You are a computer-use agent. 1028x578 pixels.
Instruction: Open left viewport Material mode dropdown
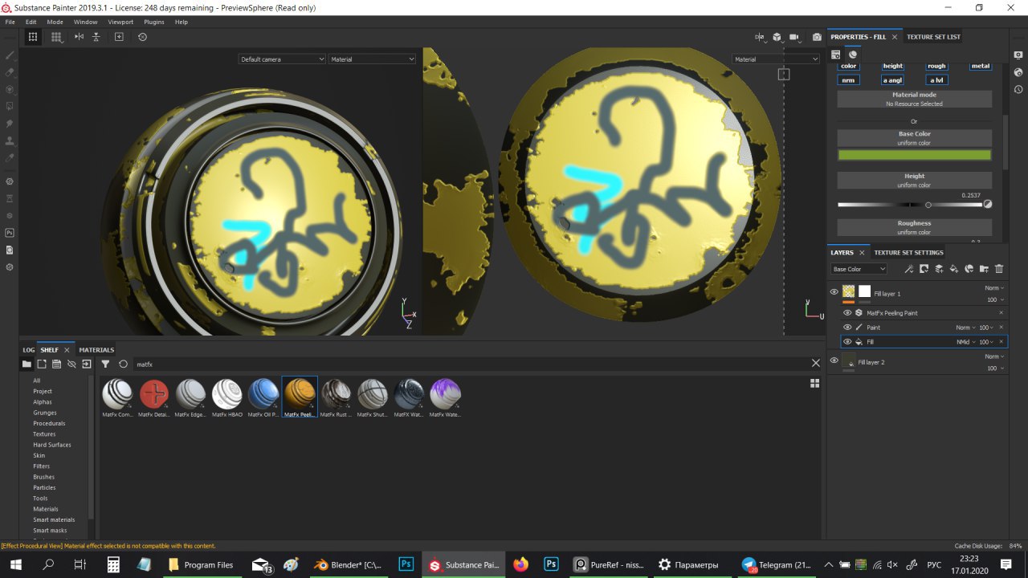(x=372, y=59)
